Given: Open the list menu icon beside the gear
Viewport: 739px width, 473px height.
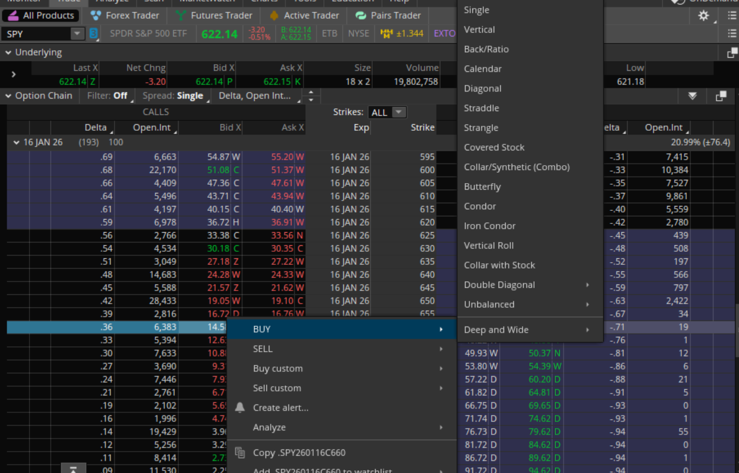Looking at the screenshot, I should click(x=732, y=16).
